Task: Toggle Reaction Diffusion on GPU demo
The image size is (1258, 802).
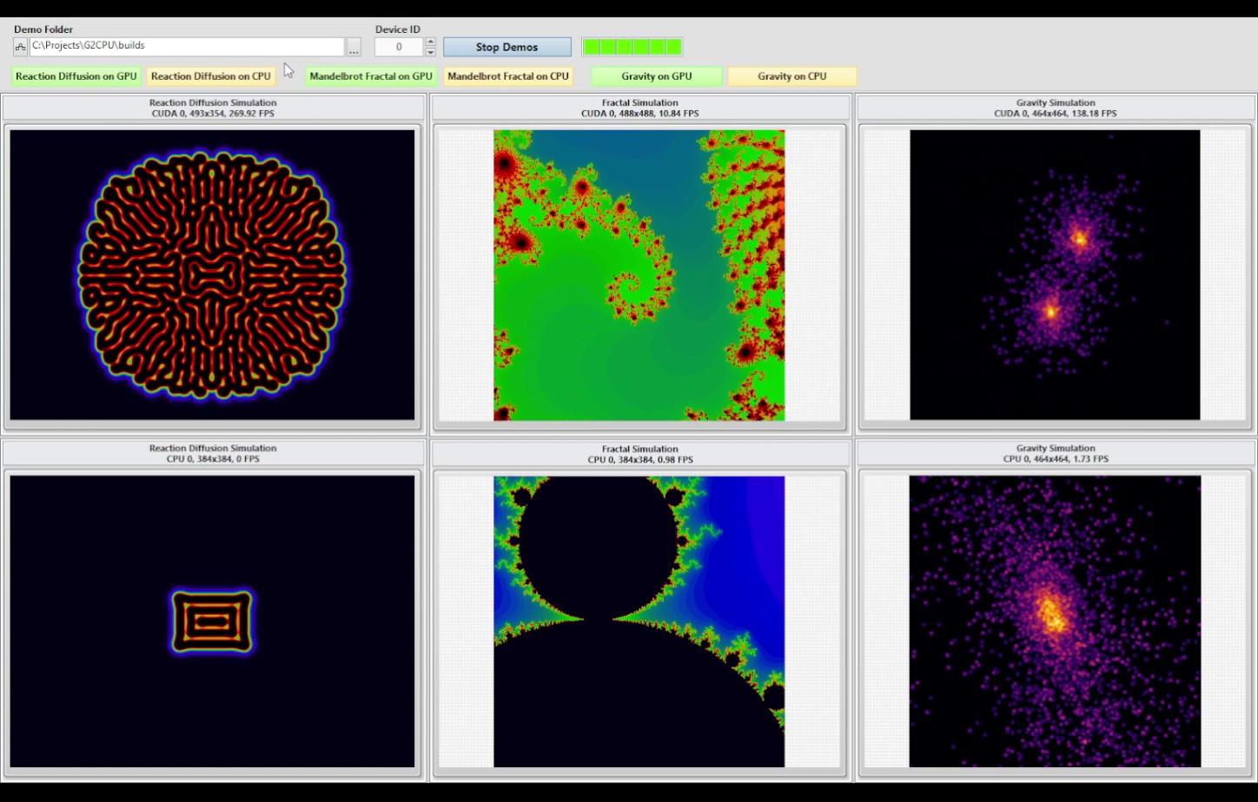Action: coord(76,76)
